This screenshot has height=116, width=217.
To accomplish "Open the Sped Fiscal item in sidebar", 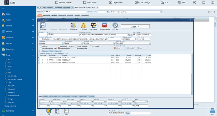I will point(11,92).
